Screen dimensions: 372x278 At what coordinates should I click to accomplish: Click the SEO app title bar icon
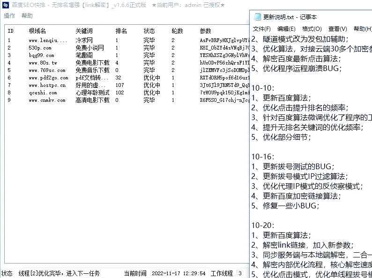[x=6, y=5]
